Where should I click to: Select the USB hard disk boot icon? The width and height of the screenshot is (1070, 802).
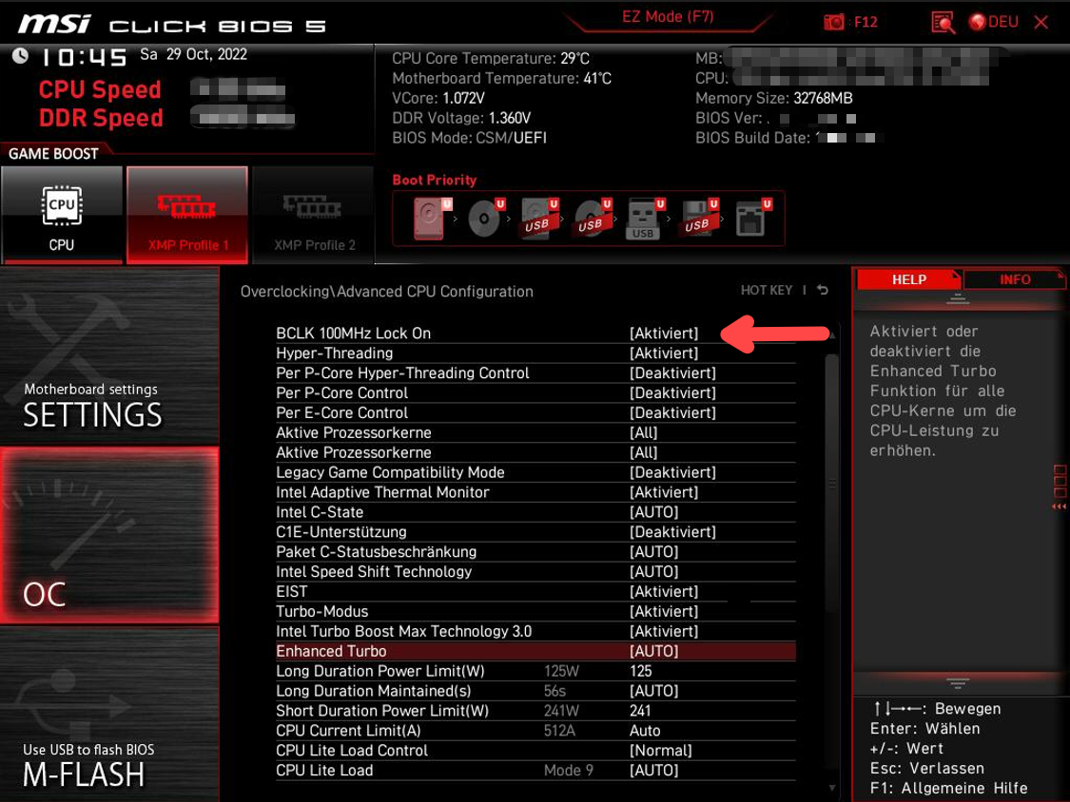tap(539, 219)
